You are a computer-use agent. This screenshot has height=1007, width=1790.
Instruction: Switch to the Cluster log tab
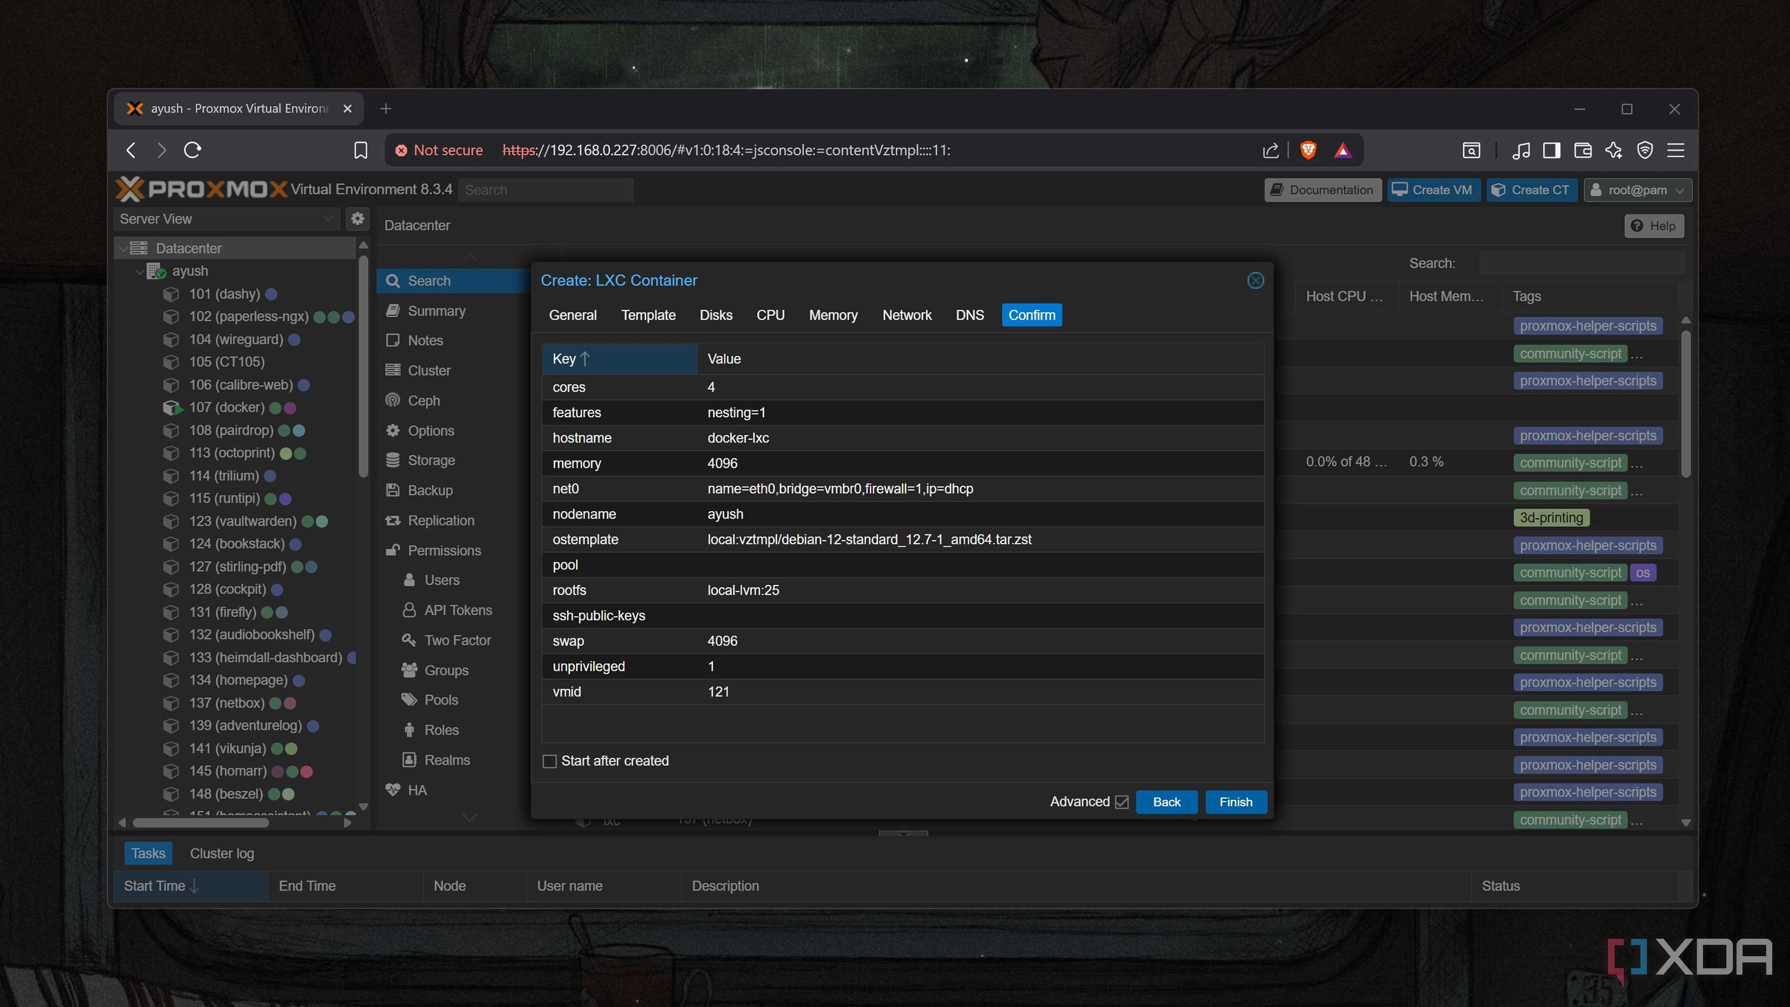[x=222, y=854]
